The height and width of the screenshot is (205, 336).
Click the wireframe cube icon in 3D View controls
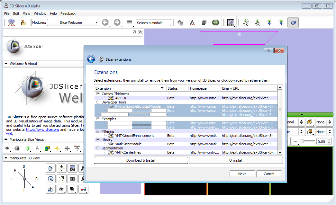(61, 179)
